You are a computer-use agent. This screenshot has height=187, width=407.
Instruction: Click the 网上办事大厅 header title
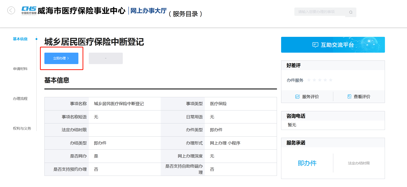coord(148,11)
